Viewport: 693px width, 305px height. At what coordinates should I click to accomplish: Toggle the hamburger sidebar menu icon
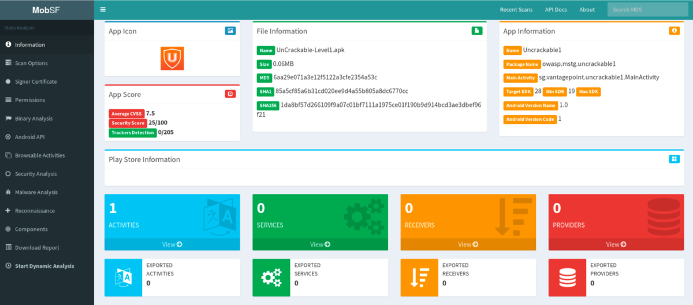tap(103, 9)
